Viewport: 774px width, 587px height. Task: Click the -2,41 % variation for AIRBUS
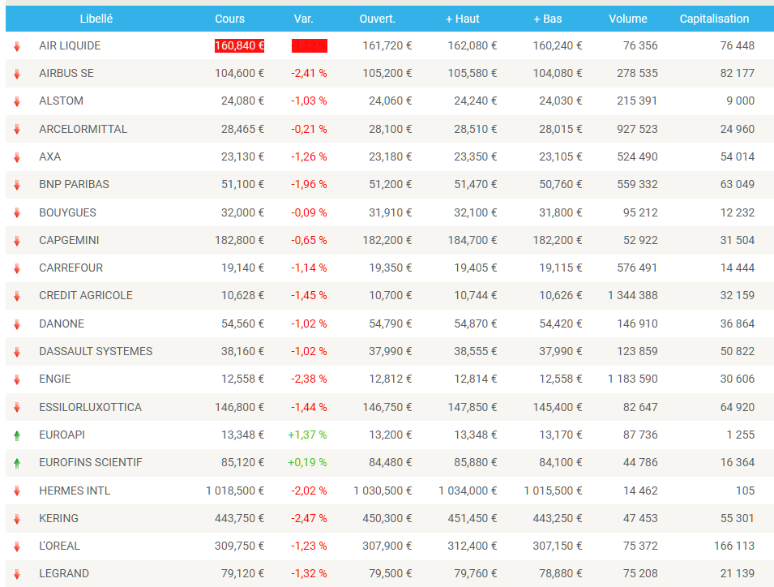pyautogui.click(x=309, y=73)
